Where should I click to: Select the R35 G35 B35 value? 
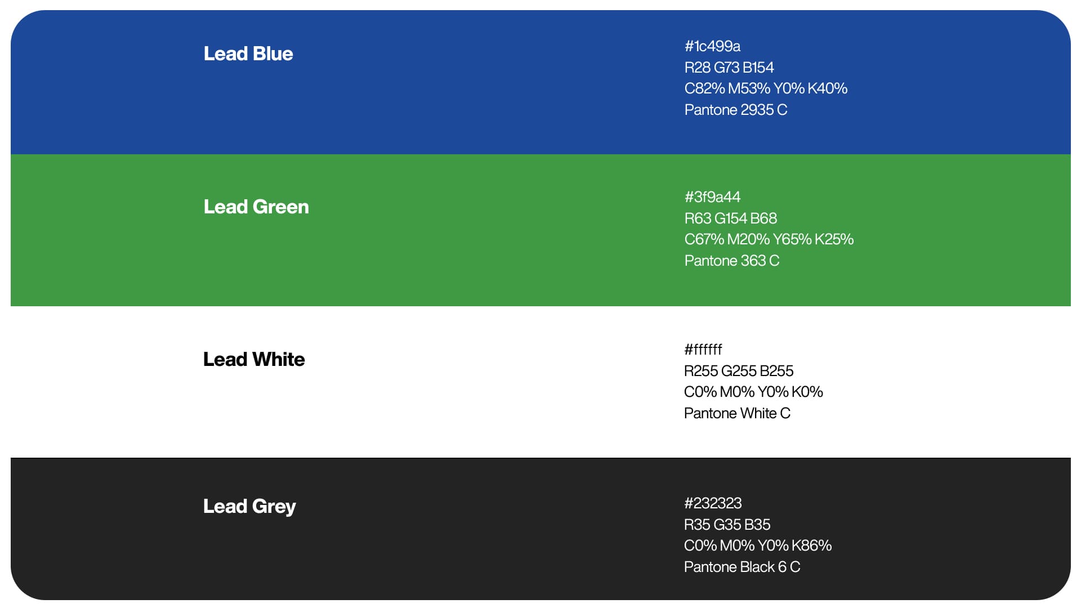tap(727, 525)
